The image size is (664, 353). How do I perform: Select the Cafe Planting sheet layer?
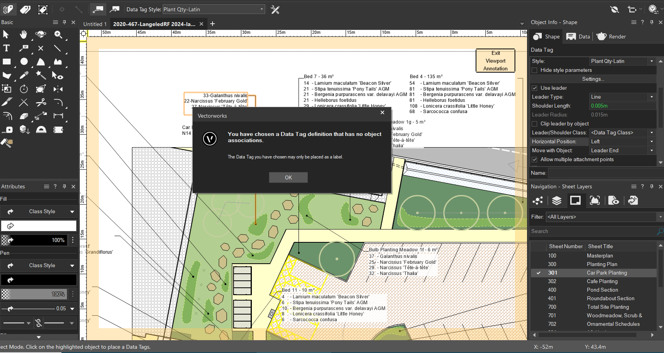click(x=602, y=282)
